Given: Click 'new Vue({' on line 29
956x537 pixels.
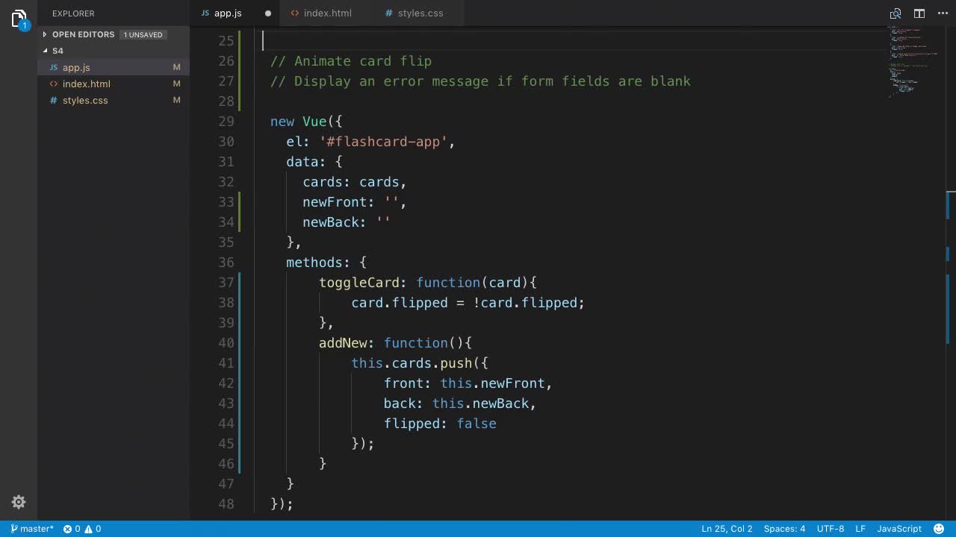Looking at the screenshot, I should tap(306, 122).
